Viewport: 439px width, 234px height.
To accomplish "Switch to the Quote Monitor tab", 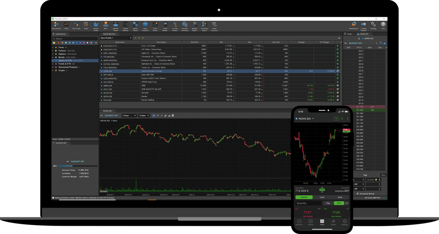I will click(x=109, y=34).
